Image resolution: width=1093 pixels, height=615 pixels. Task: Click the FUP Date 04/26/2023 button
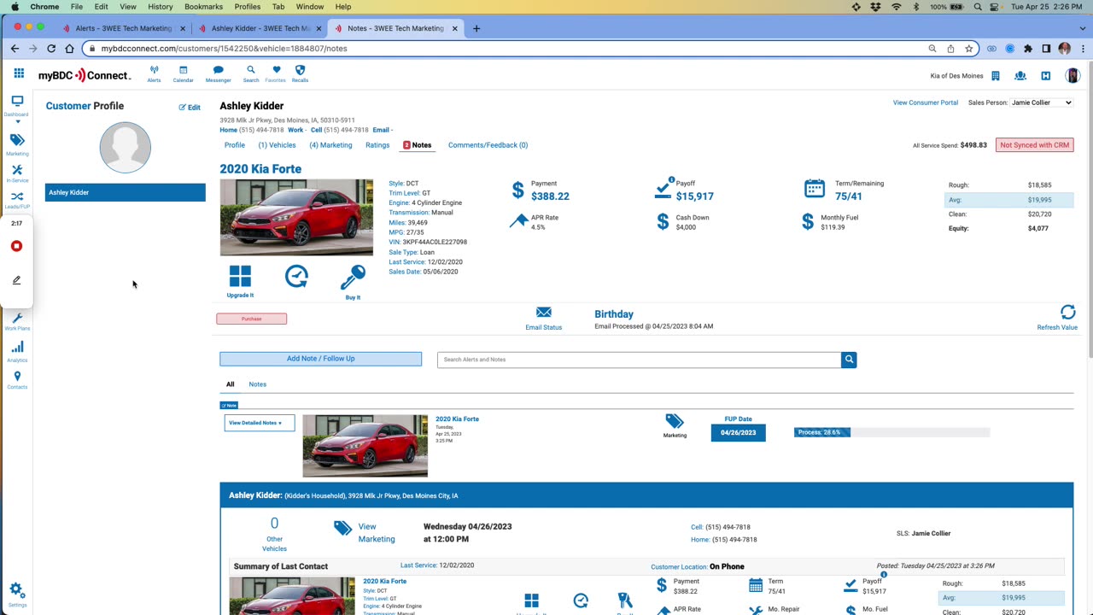[738, 432]
